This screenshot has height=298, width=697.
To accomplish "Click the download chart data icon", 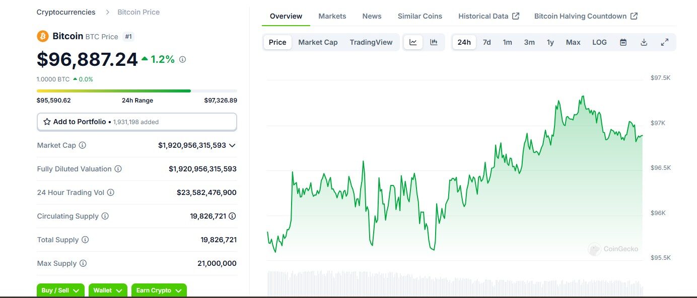I will pyautogui.click(x=644, y=42).
